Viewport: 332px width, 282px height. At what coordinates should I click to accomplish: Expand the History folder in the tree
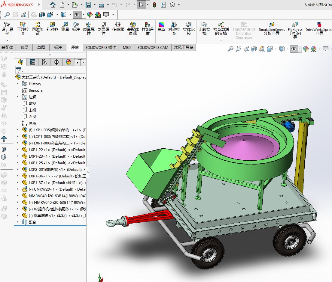click(x=17, y=84)
